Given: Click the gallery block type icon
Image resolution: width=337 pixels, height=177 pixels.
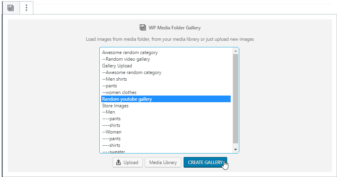Looking at the screenshot, I should click(x=11, y=7).
